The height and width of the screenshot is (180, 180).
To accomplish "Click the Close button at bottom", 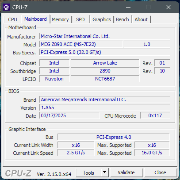I will pos(160,172).
